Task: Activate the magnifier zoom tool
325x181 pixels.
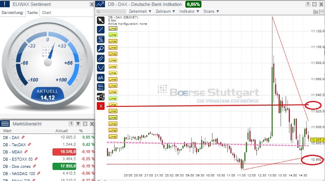Action: pos(101,49)
